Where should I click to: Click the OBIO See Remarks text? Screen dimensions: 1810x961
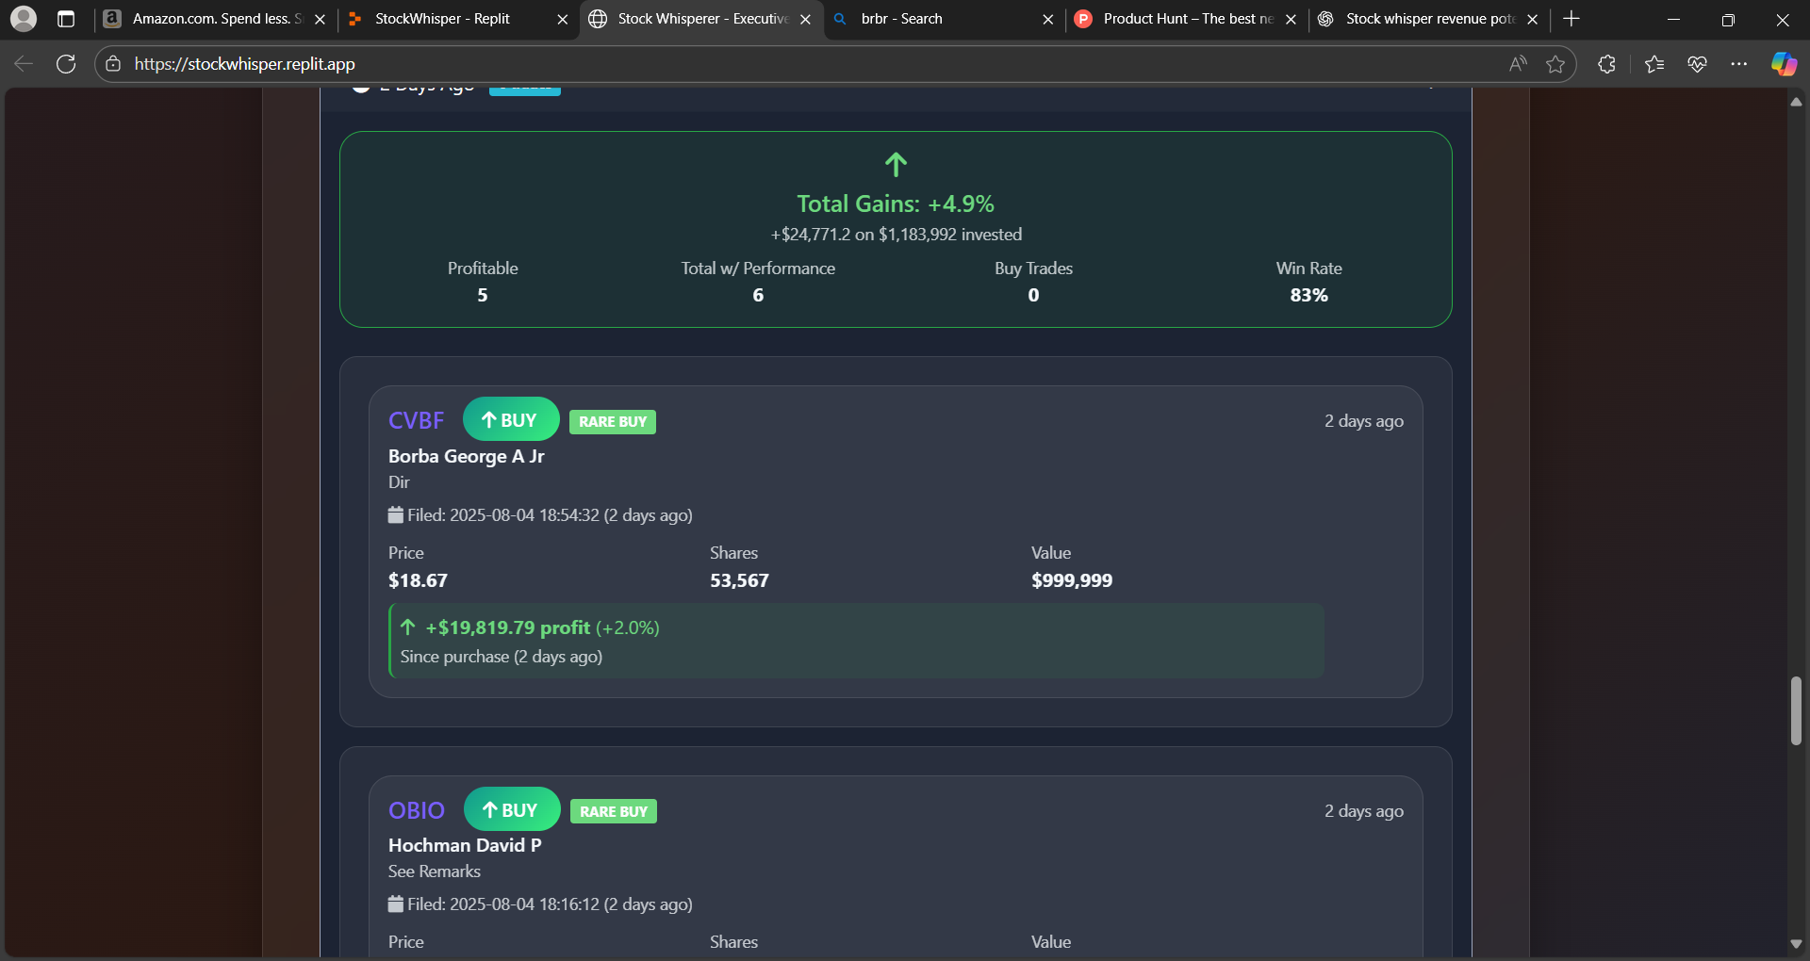point(435,871)
